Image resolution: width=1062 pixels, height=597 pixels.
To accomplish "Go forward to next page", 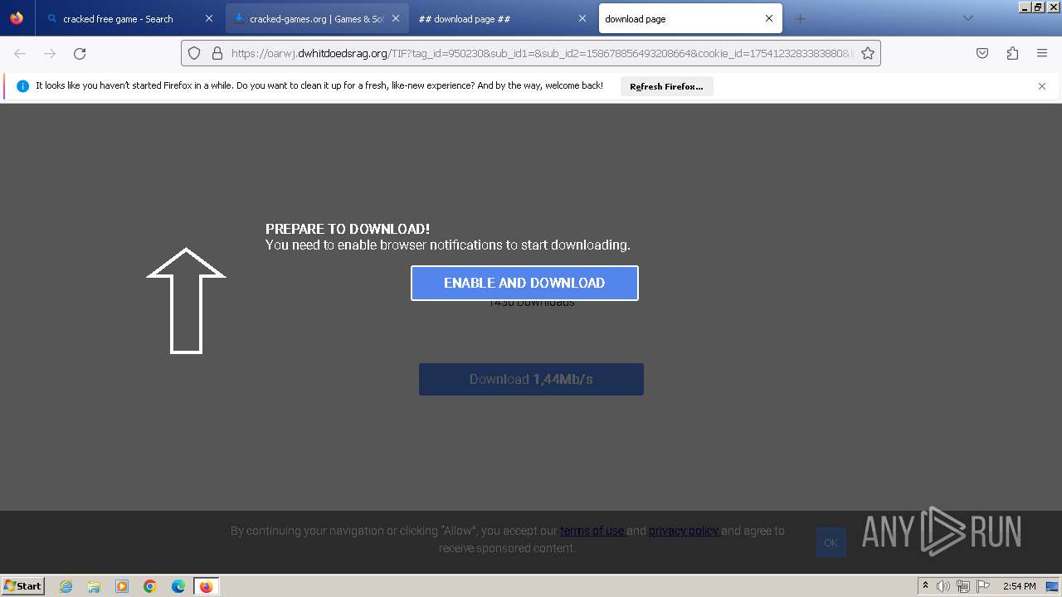I will pyautogui.click(x=50, y=53).
